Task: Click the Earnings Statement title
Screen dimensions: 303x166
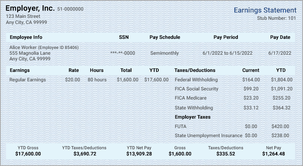Action: (x=265, y=10)
